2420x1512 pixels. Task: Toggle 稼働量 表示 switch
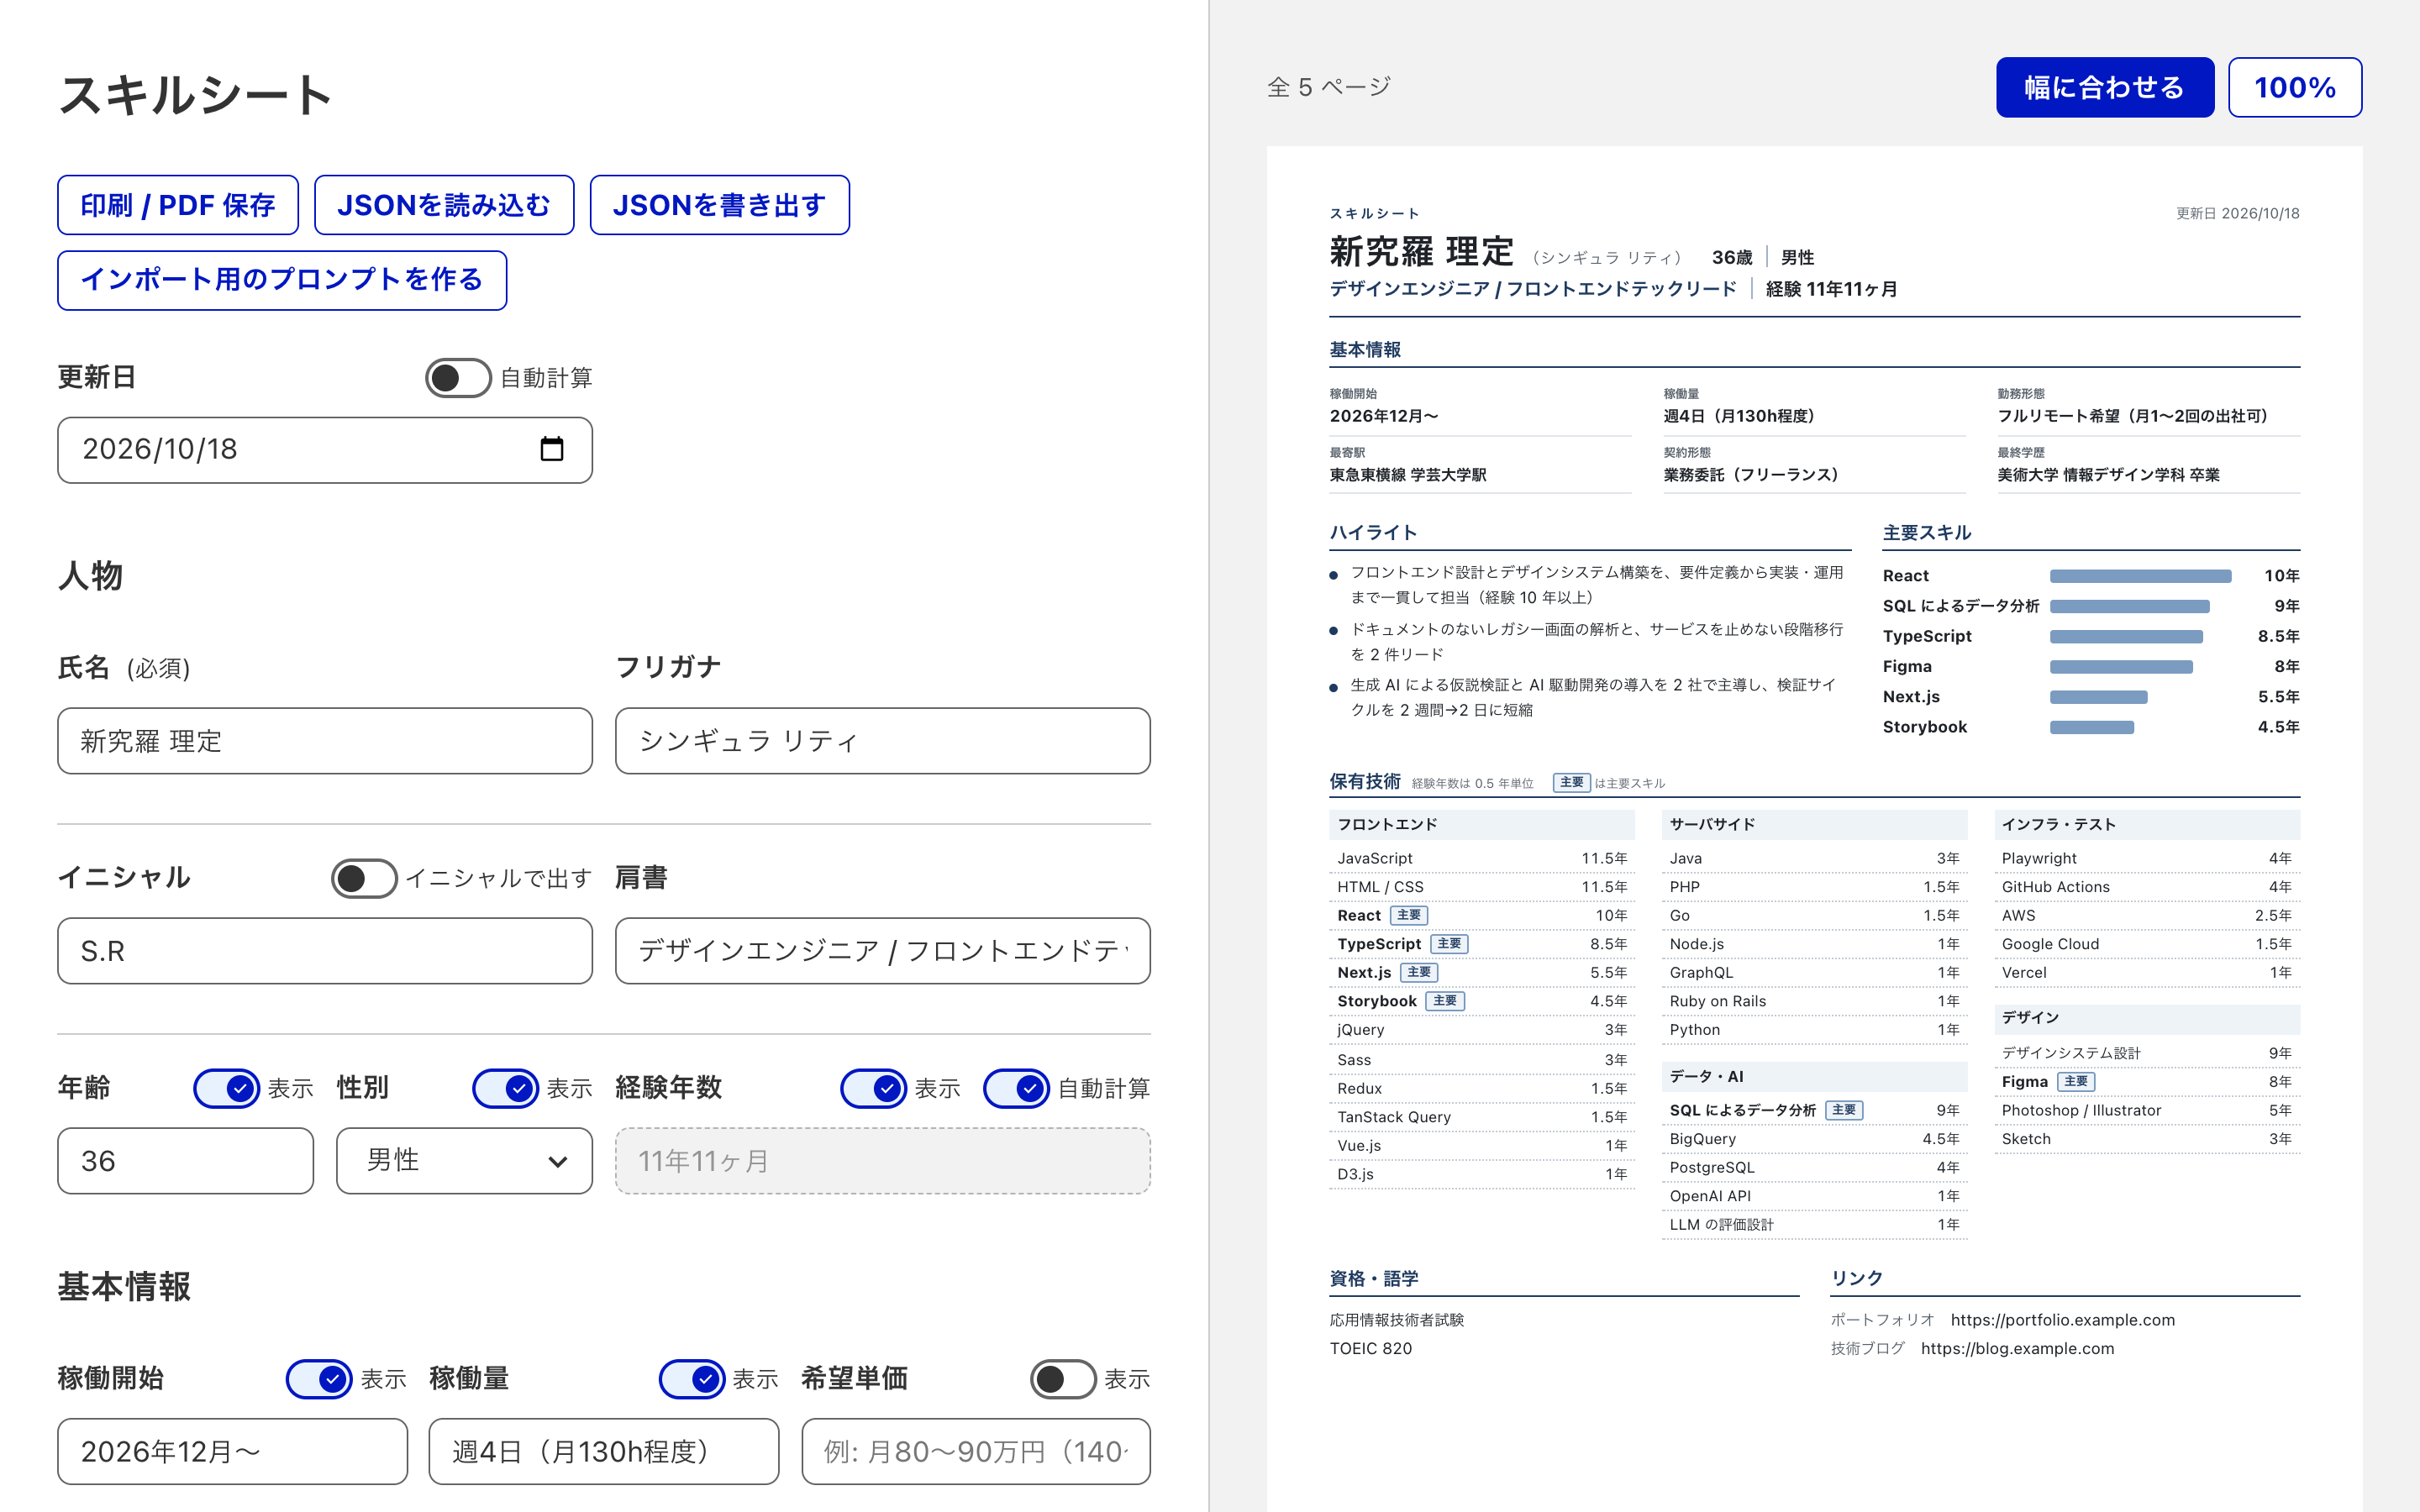point(692,1379)
